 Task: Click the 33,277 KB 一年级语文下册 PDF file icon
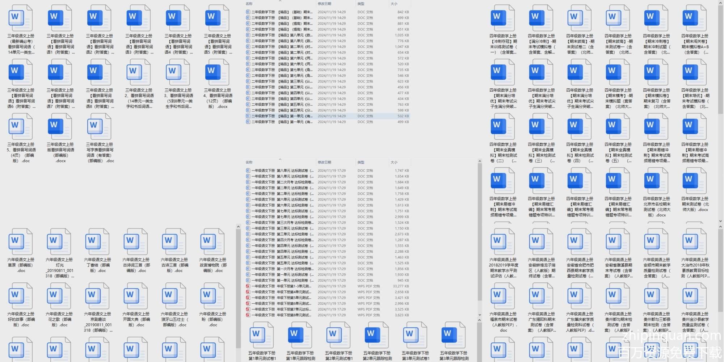click(248, 286)
